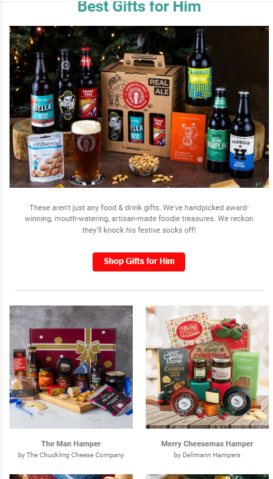273x479 pixels.
Task: Click the glass bowl of peanuts
Action: [x=144, y=163]
